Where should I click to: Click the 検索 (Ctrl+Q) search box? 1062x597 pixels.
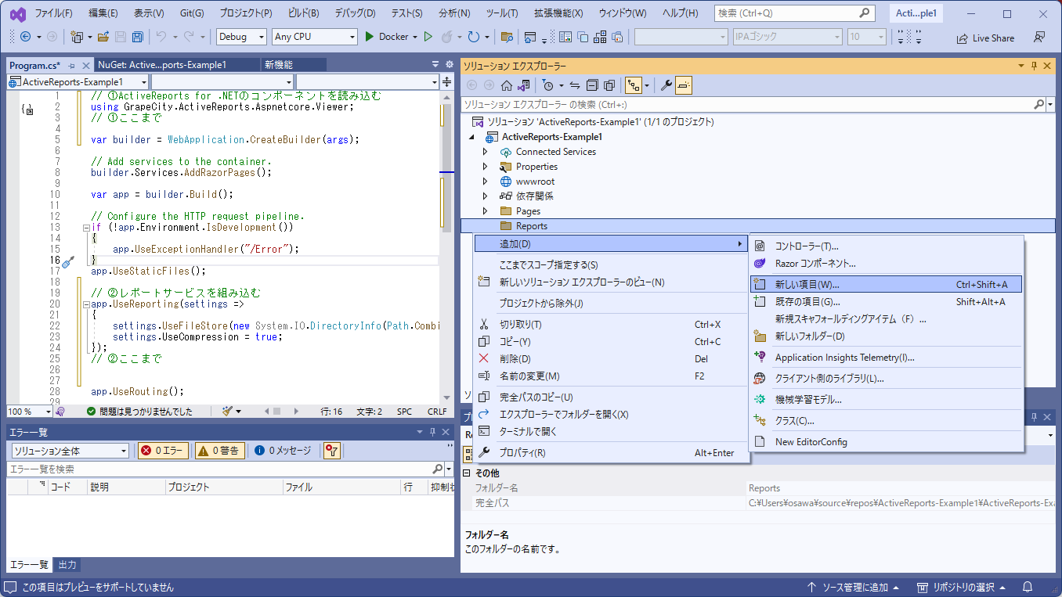click(794, 13)
